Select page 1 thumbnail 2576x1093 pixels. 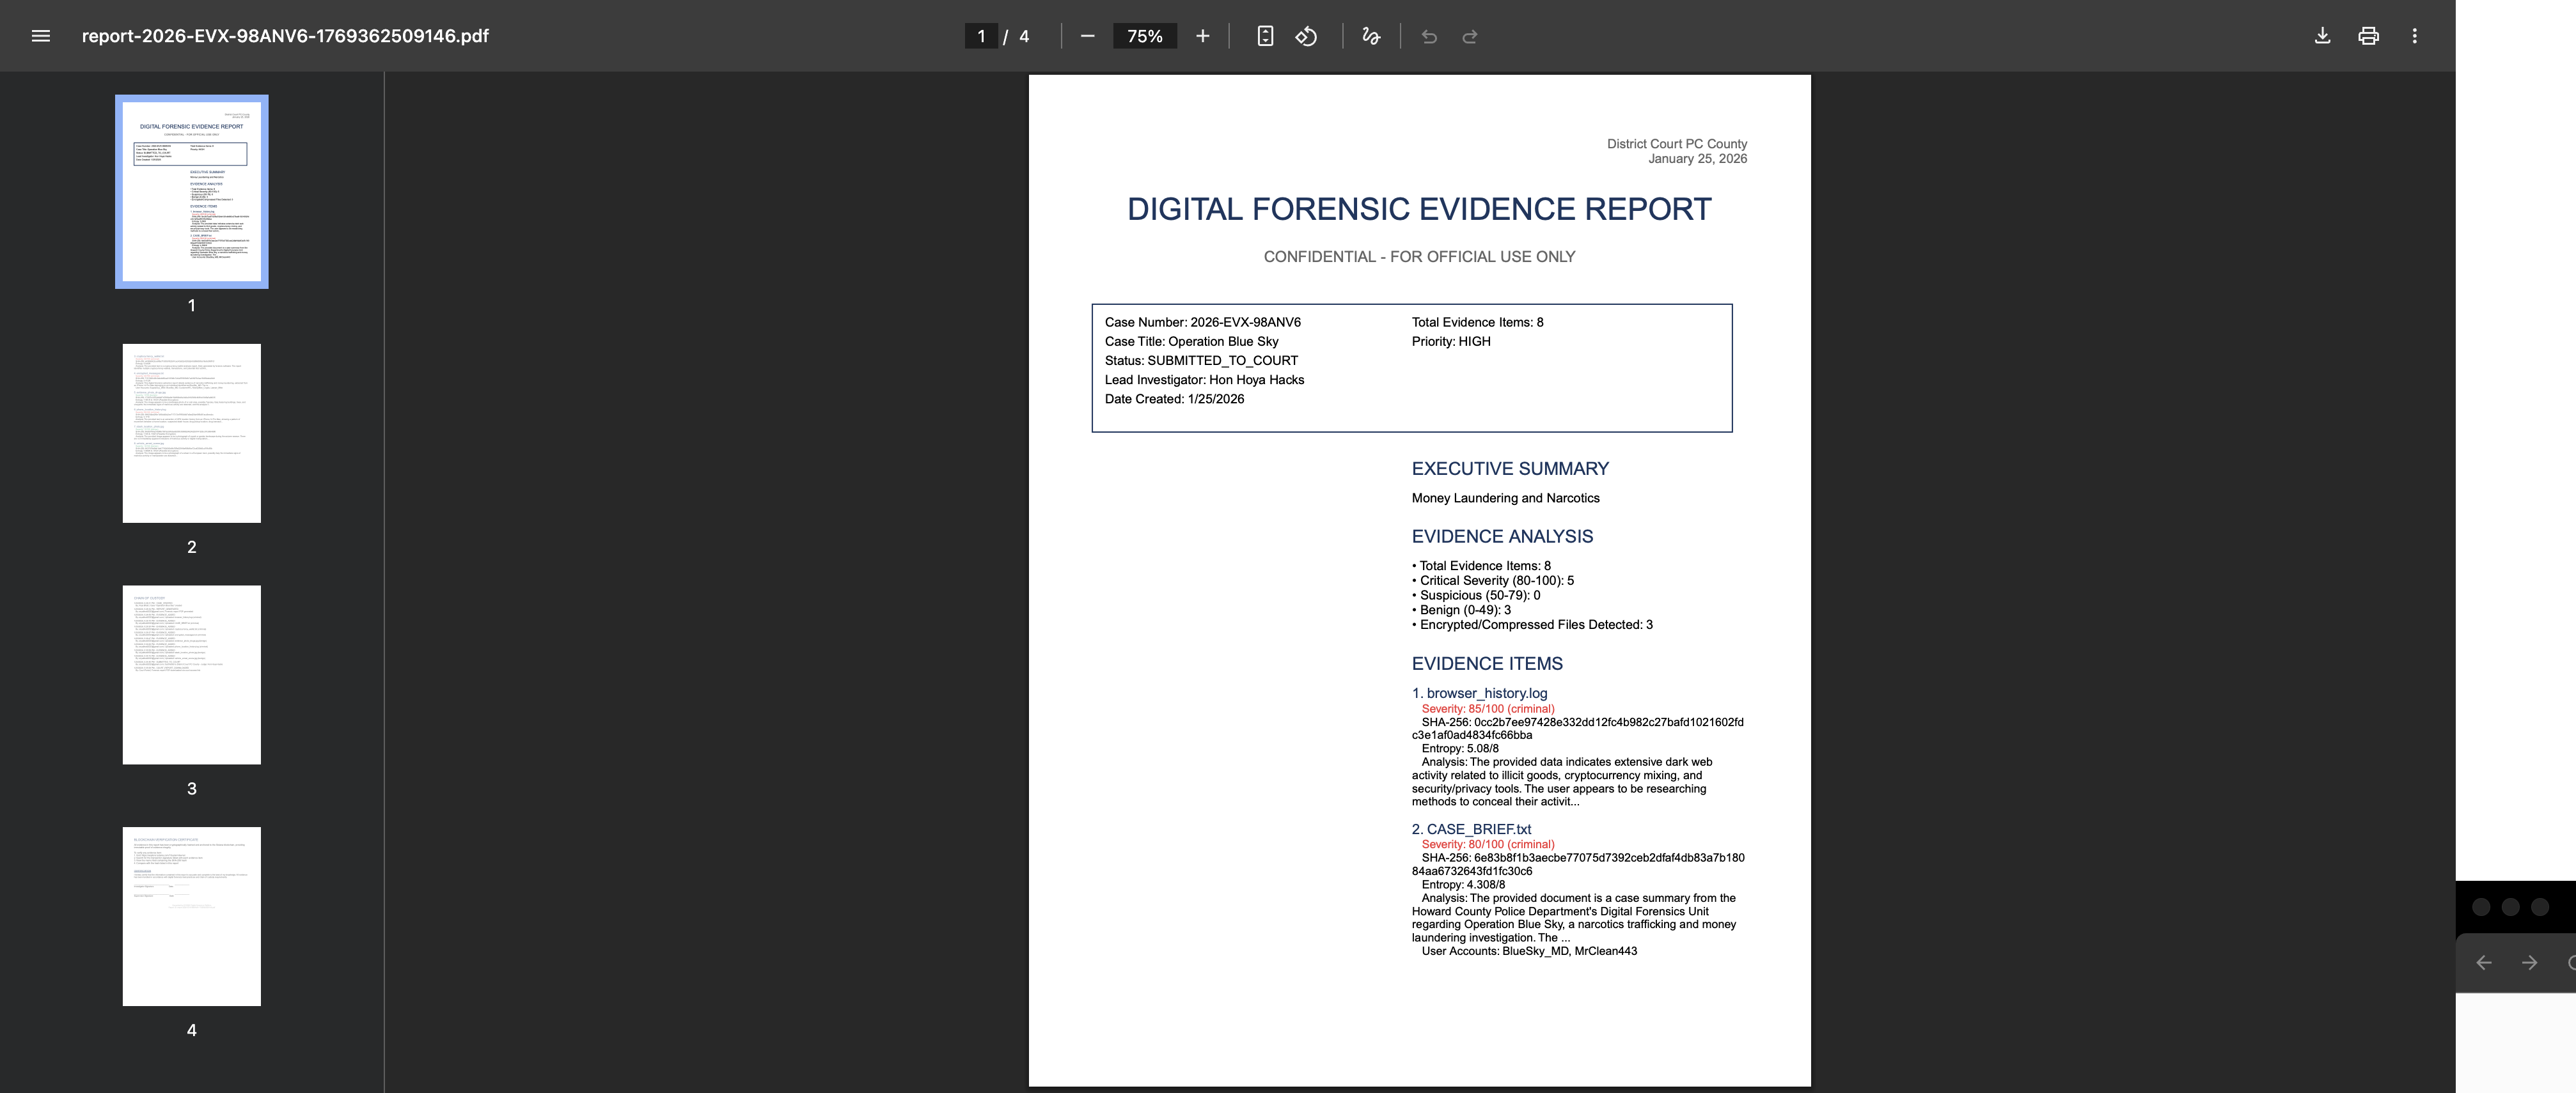(192, 192)
